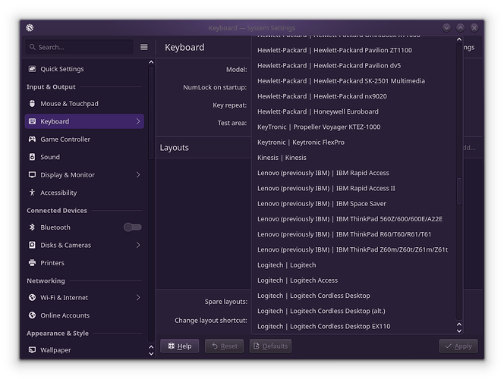Select the Sound speaker icon
The height and width of the screenshot is (379, 504).
click(32, 157)
